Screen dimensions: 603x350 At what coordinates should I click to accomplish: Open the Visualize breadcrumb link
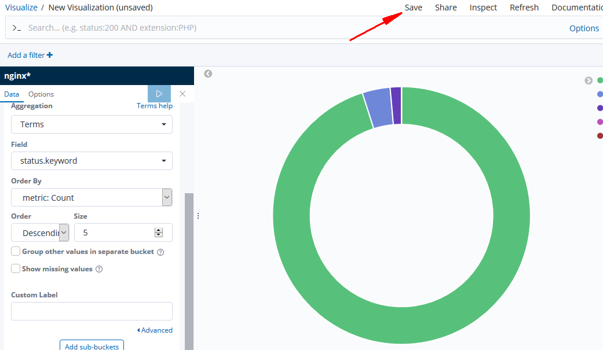(21, 8)
